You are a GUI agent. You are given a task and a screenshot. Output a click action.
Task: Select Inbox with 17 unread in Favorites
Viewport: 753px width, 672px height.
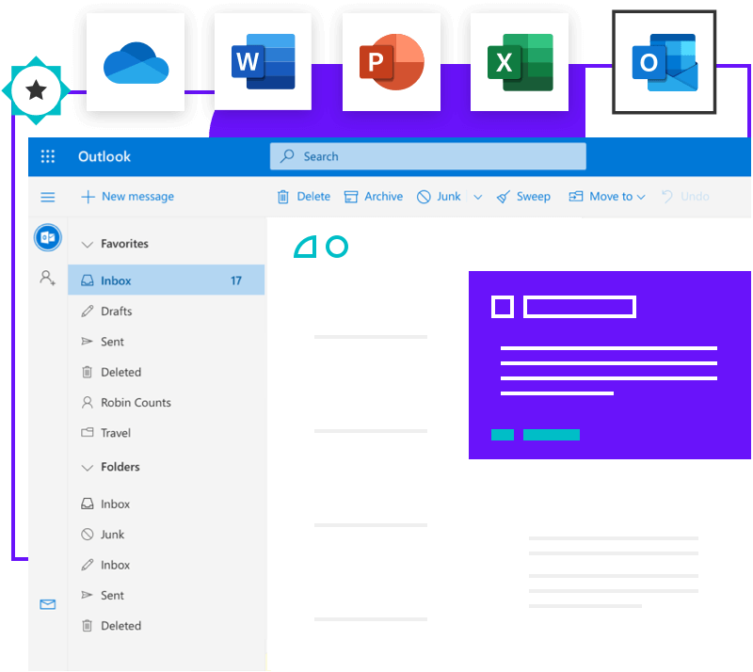click(166, 280)
